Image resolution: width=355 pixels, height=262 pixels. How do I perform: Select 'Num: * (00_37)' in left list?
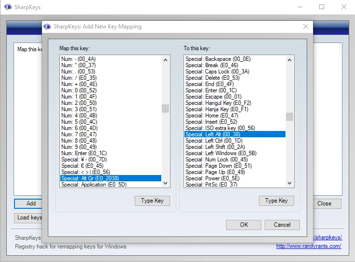[111, 65]
